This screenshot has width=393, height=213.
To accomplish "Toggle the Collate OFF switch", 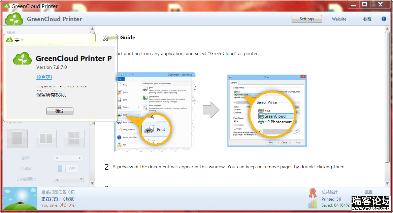I will point(68,169).
